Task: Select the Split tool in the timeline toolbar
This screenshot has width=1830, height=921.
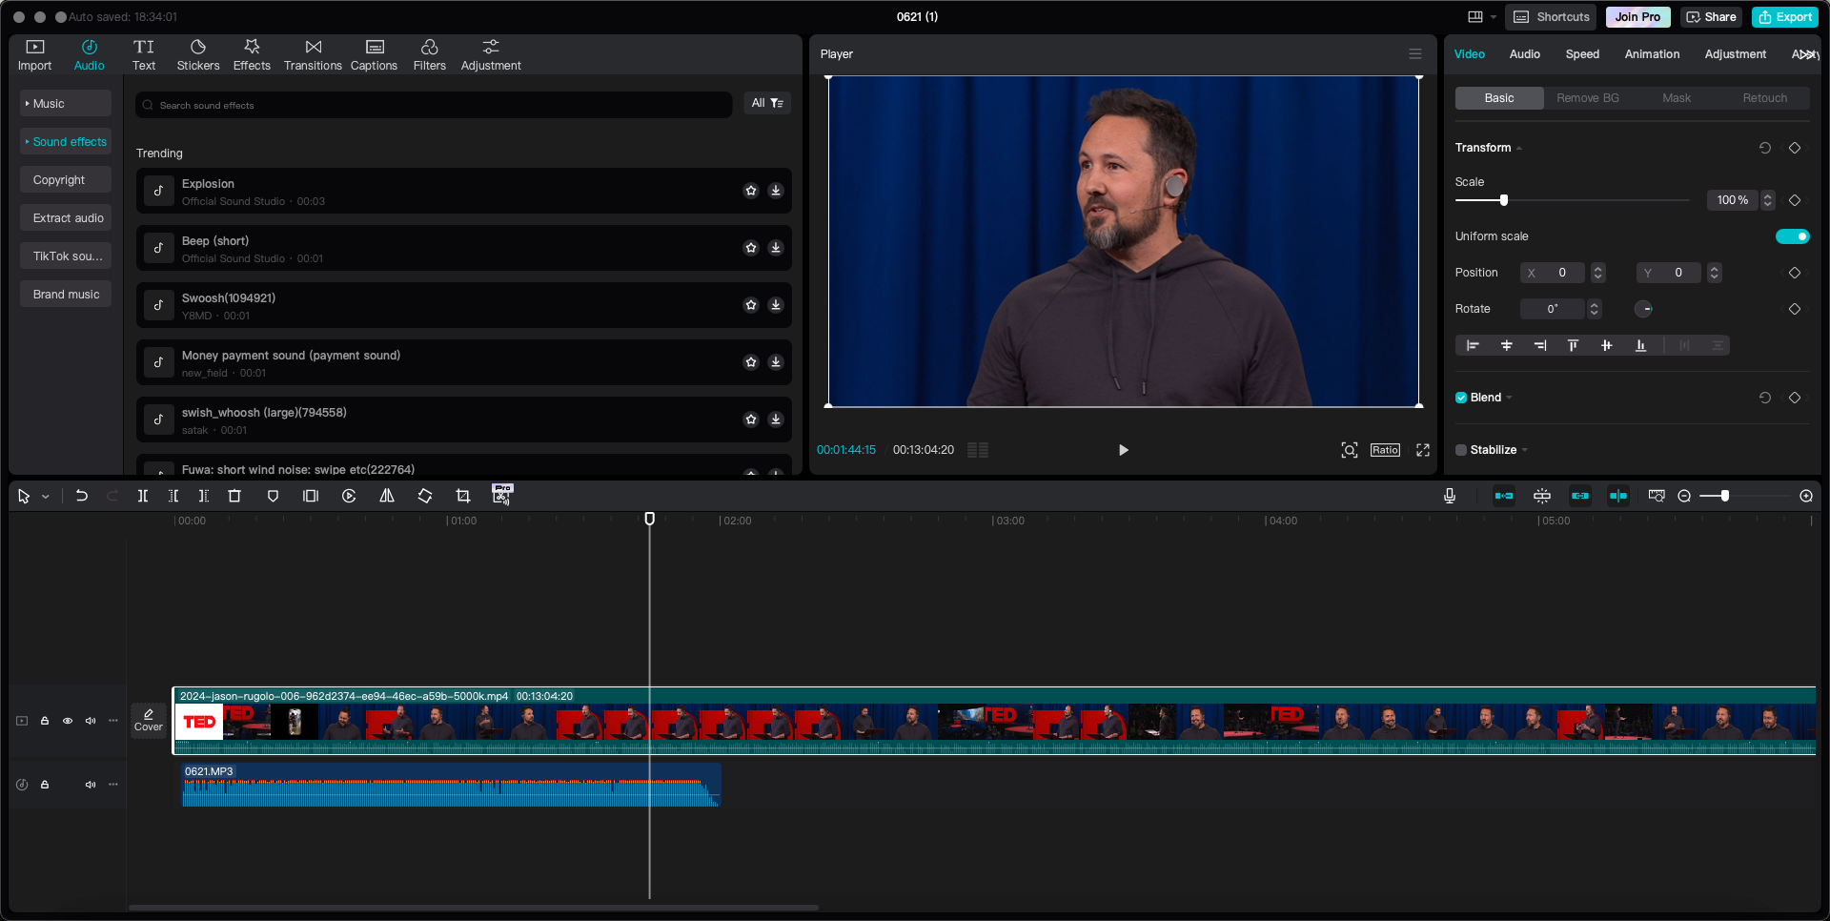Action: tap(143, 496)
